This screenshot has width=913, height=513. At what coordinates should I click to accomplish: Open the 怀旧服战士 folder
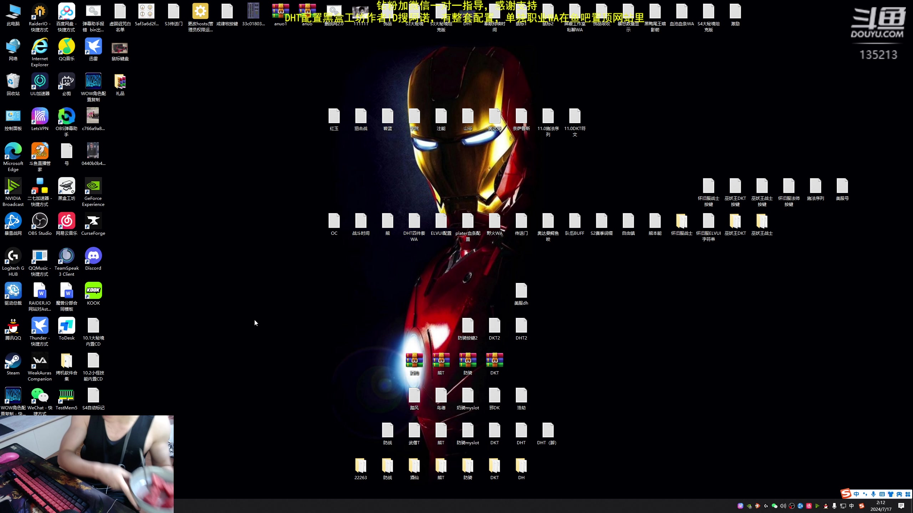tap(682, 224)
